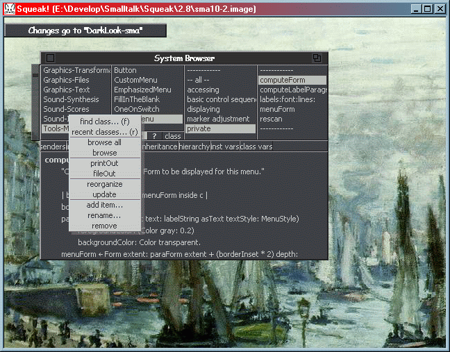The width and height of the screenshot is (450, 352).
Task: Choose 'fileOut' from the context menu
Action: click(105, 174)
